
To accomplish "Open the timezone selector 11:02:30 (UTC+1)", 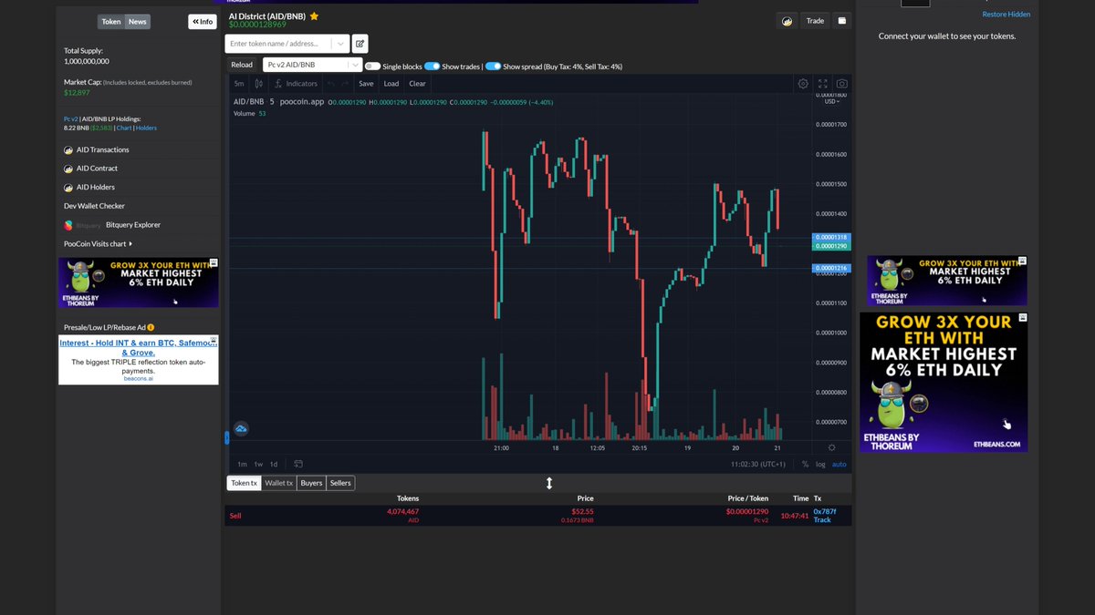I will click(758, 464).
